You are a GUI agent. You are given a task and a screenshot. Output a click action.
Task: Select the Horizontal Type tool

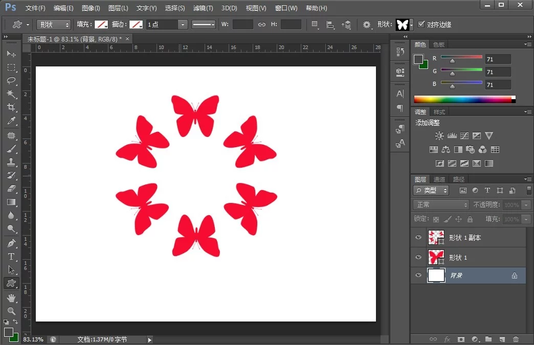click(11, 256)
